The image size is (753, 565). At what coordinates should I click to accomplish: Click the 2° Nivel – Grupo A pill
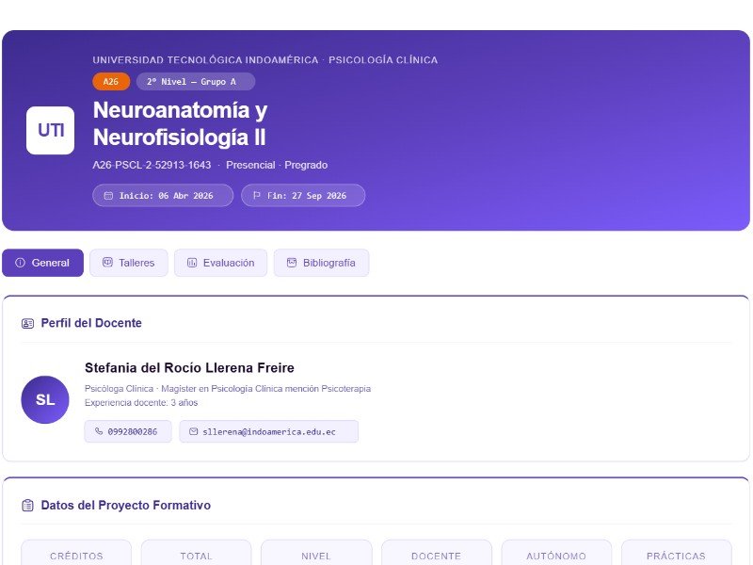pyautogui.click(x=195, y=82)
